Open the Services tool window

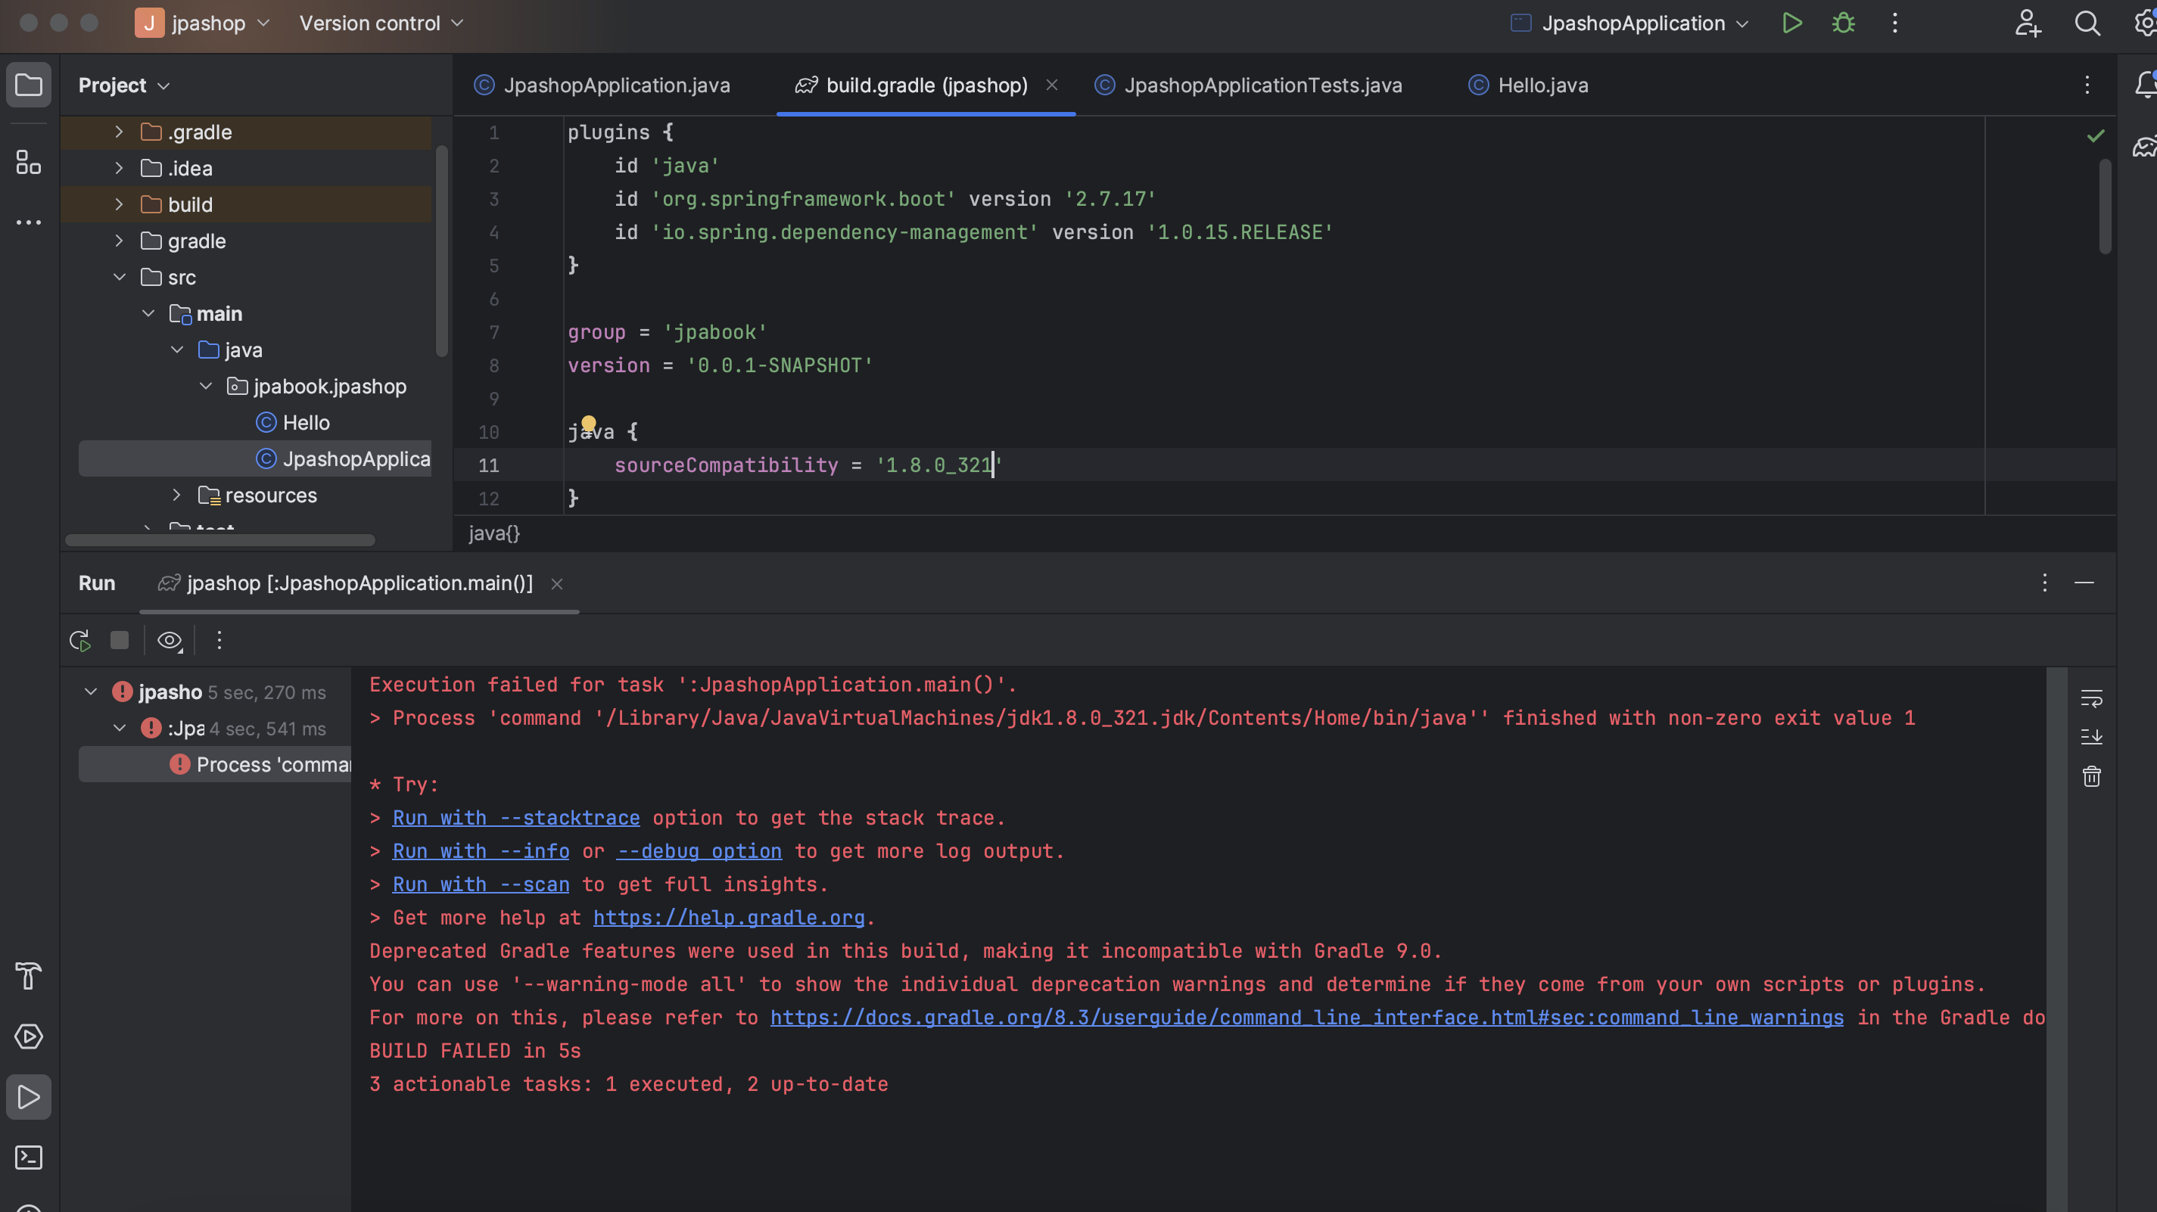(29, 1036)
